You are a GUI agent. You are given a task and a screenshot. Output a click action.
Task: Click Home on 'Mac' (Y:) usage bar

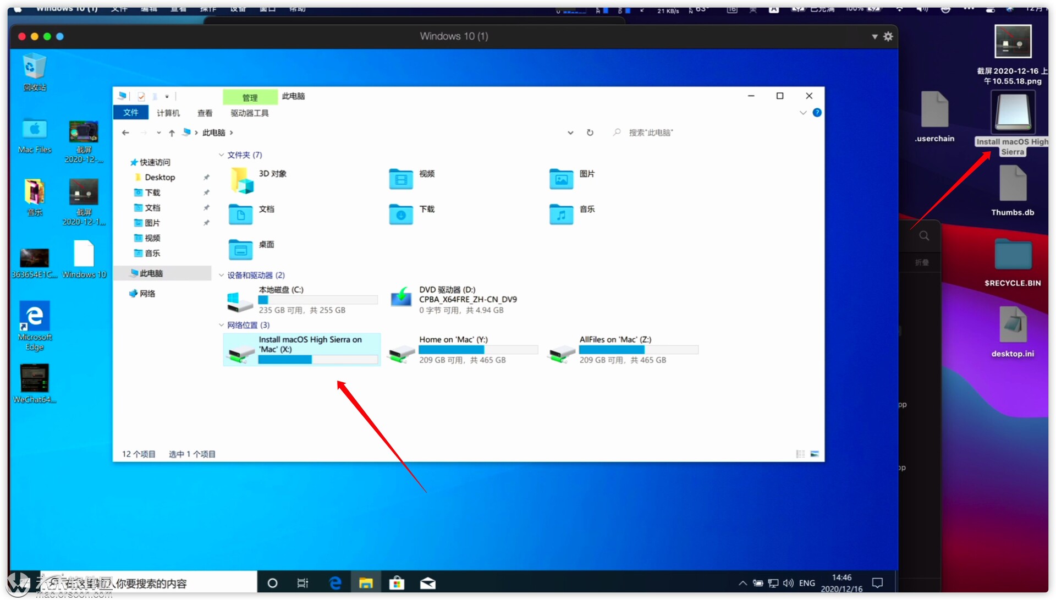point(477,350)
